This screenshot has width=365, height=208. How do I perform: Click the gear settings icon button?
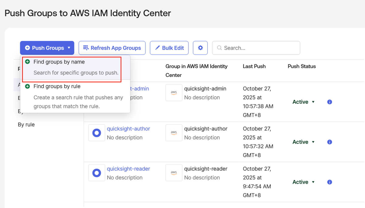pyautogui.click(x=200, y=48)
